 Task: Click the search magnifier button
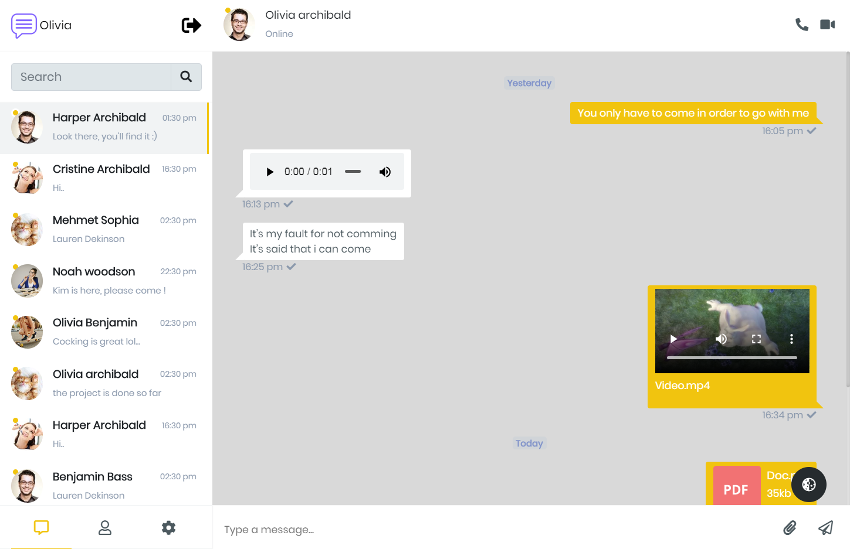click(186, 77)
